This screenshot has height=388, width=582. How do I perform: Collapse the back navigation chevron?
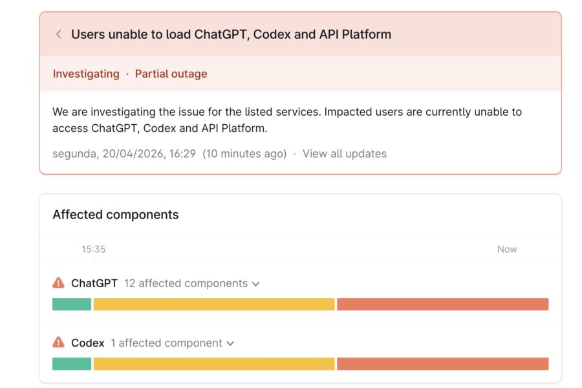coord(59,34)
